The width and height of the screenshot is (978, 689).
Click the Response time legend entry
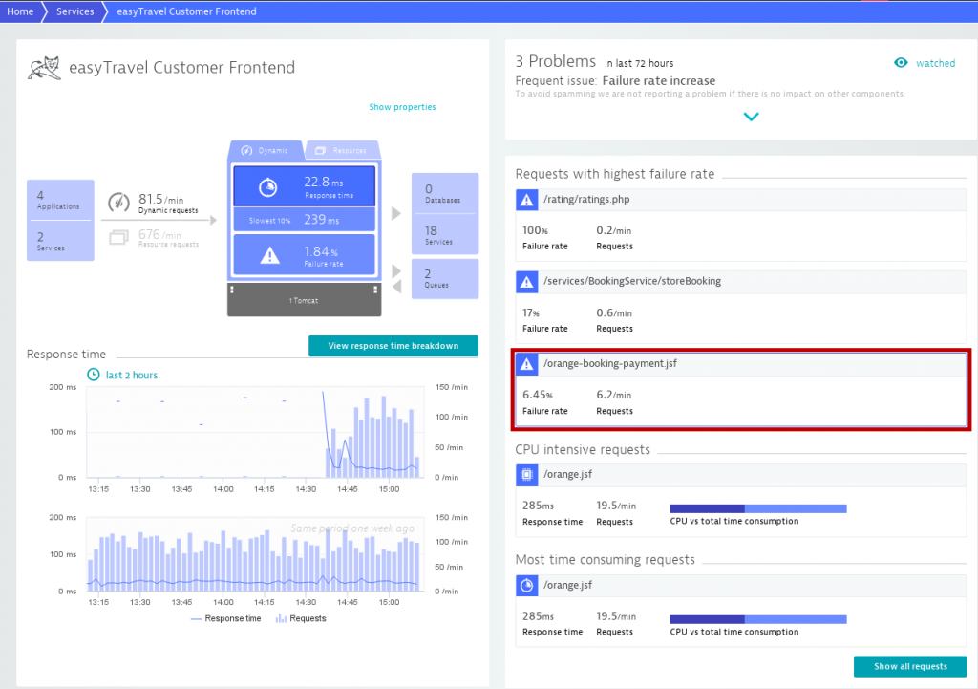[225, 618]
